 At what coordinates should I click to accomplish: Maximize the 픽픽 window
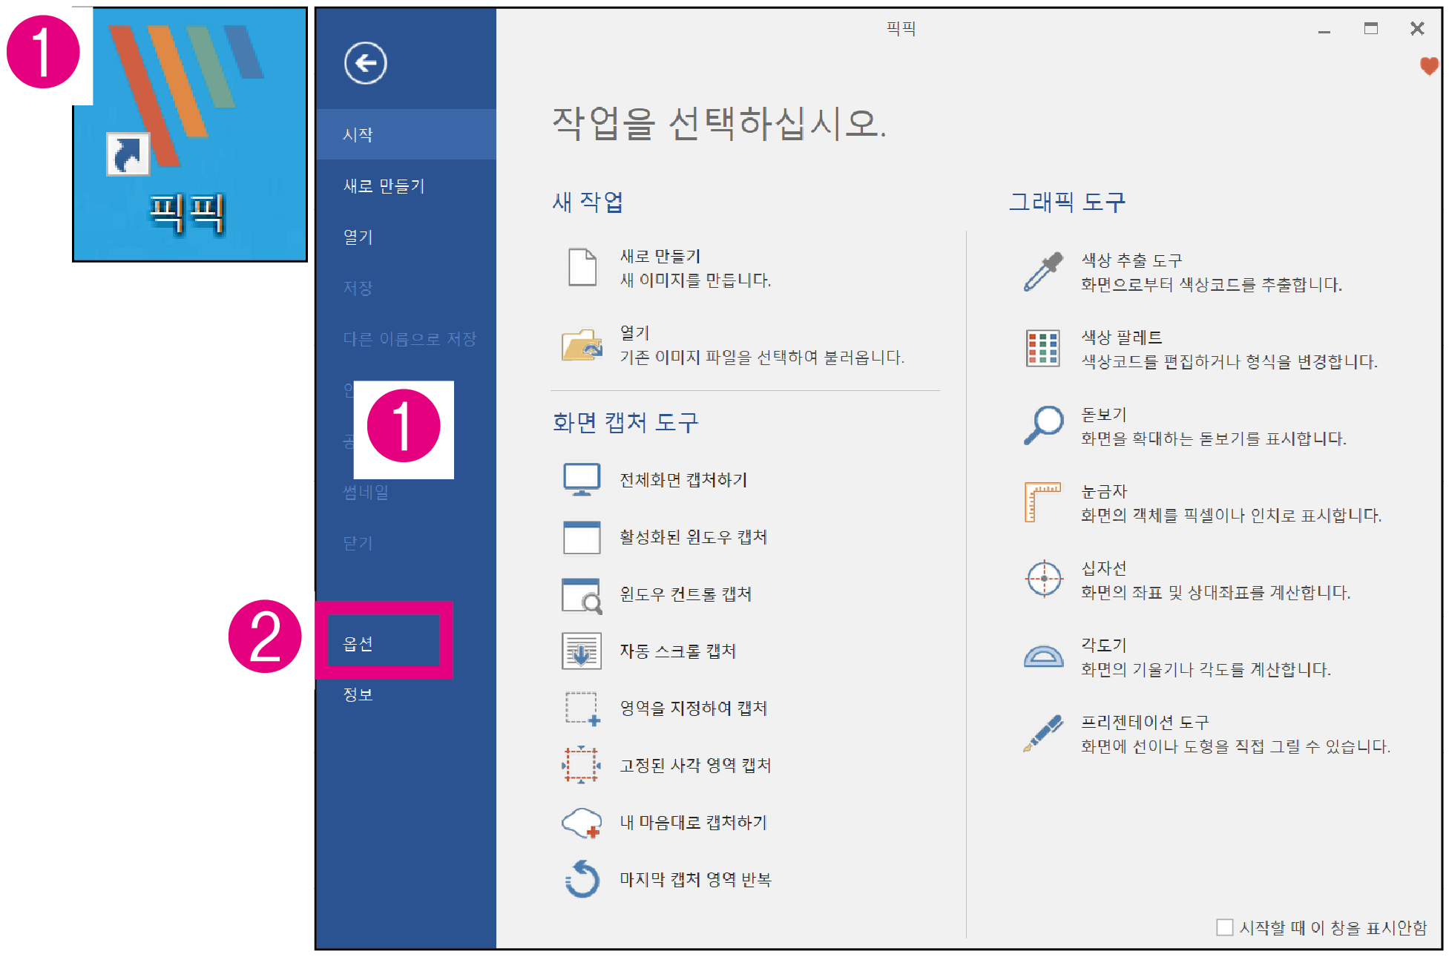tap(1371, 28)
